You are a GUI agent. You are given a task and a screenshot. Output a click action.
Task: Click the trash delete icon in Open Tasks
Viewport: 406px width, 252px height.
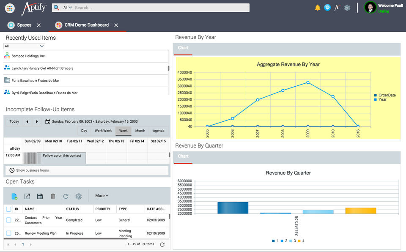(x=53, y=196)
